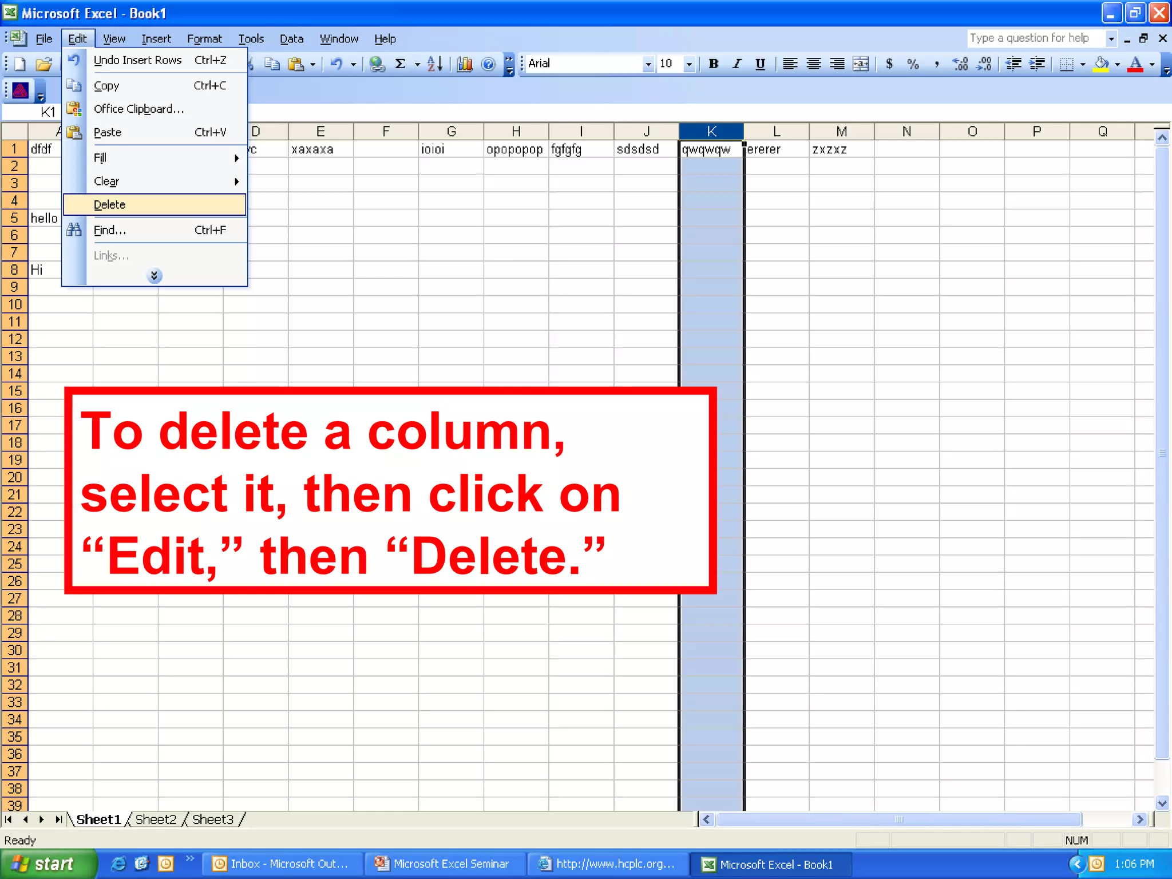Expand the Edit menu with the double chevron
The image size is (1172, 879).
click(154, 276)
